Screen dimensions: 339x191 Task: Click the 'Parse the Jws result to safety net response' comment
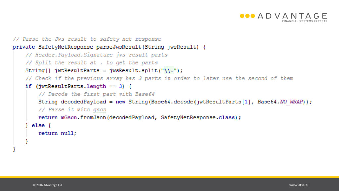coord(87,39)
